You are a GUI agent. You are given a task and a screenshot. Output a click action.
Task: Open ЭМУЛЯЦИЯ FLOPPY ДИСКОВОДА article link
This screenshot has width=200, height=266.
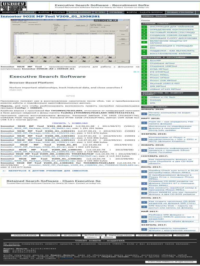tap(173, 38)
